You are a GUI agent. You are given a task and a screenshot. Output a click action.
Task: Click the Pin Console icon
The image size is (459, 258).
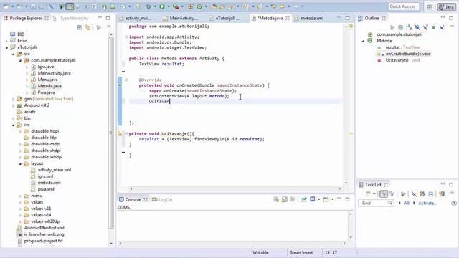[x=304, y=199]
